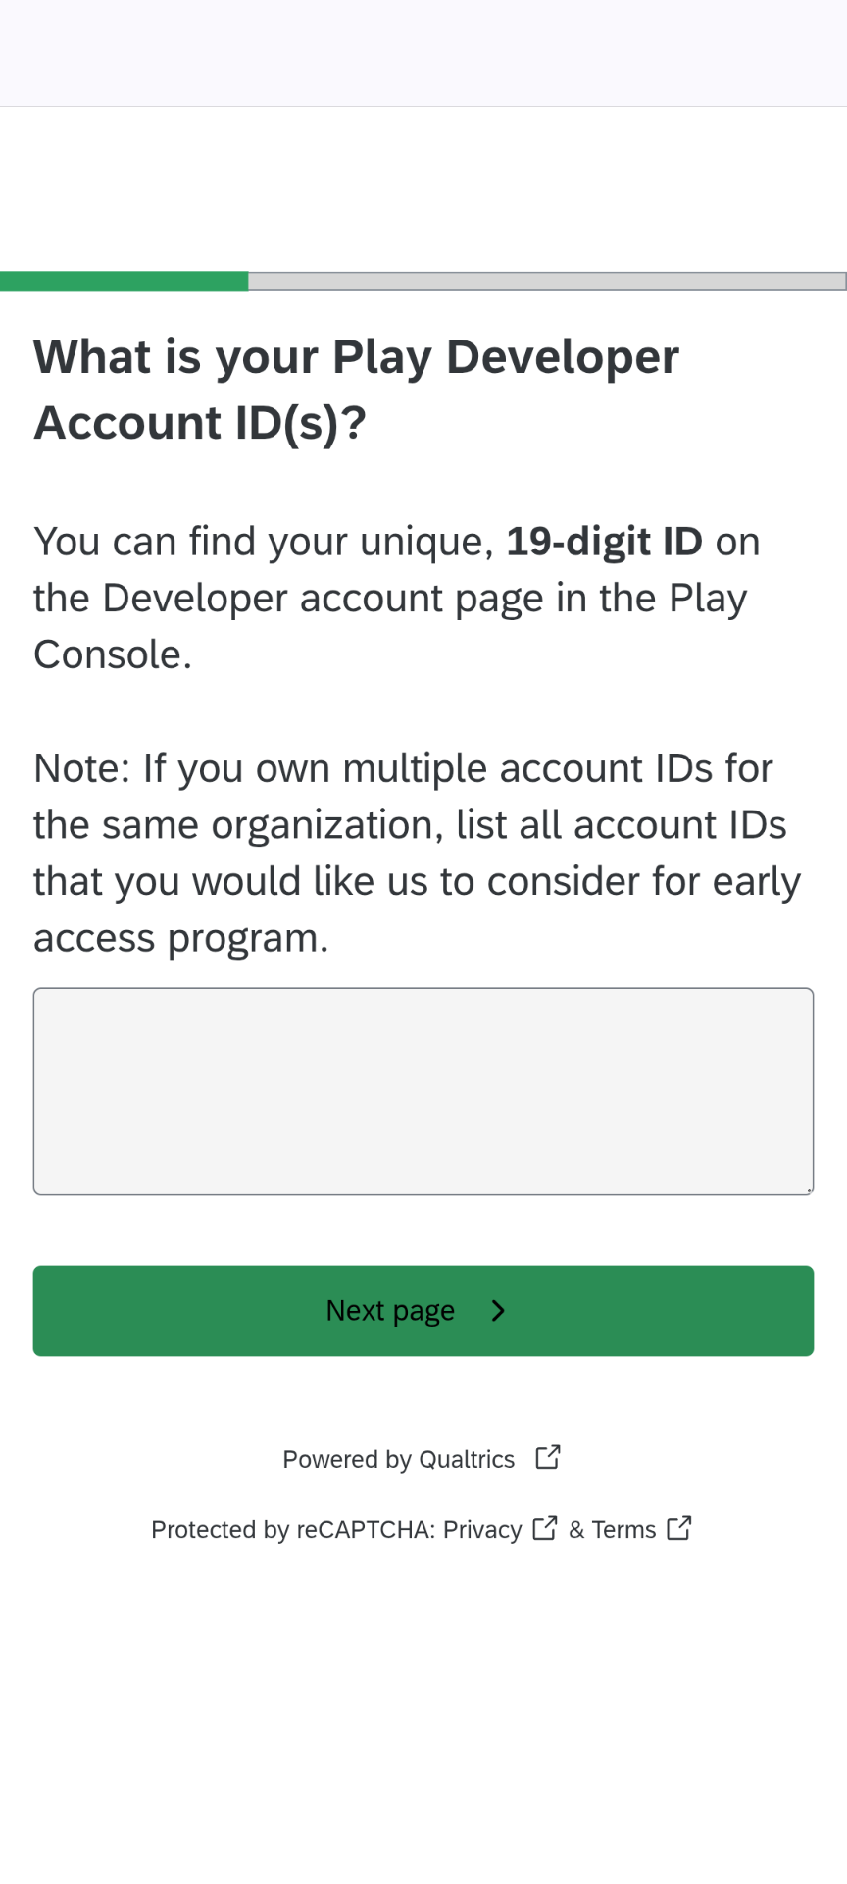Click the chevron arrow inside Next page button

click(x=498, y=1311)
